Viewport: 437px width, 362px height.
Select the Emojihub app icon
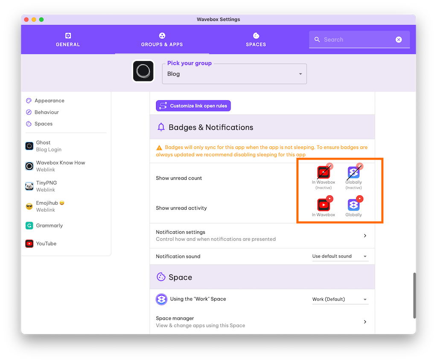click(x=29, y=206)
